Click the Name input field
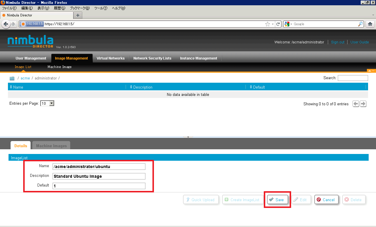 pos(99,167)
